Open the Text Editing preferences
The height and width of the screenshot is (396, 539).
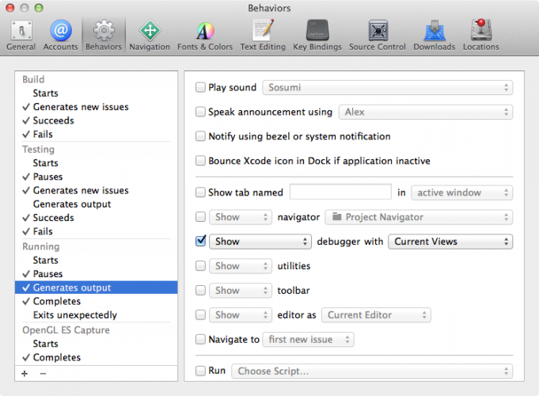point(263,35)
